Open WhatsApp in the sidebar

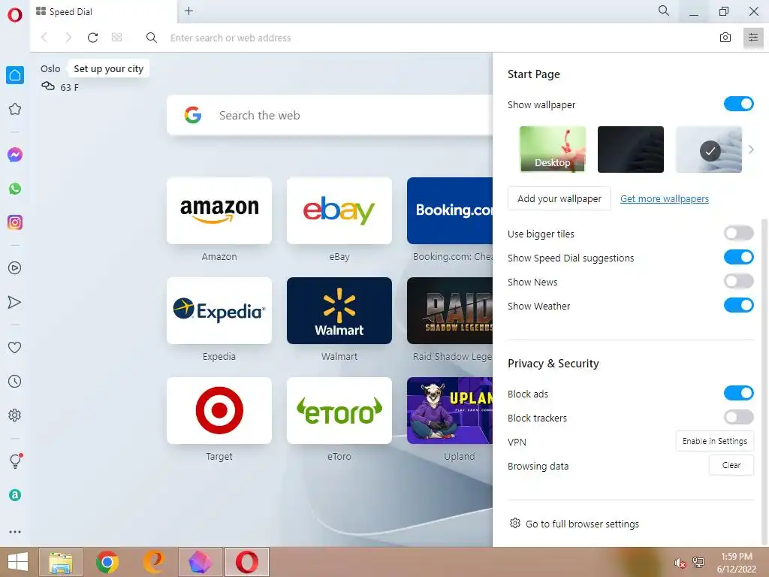pos(15,189)
